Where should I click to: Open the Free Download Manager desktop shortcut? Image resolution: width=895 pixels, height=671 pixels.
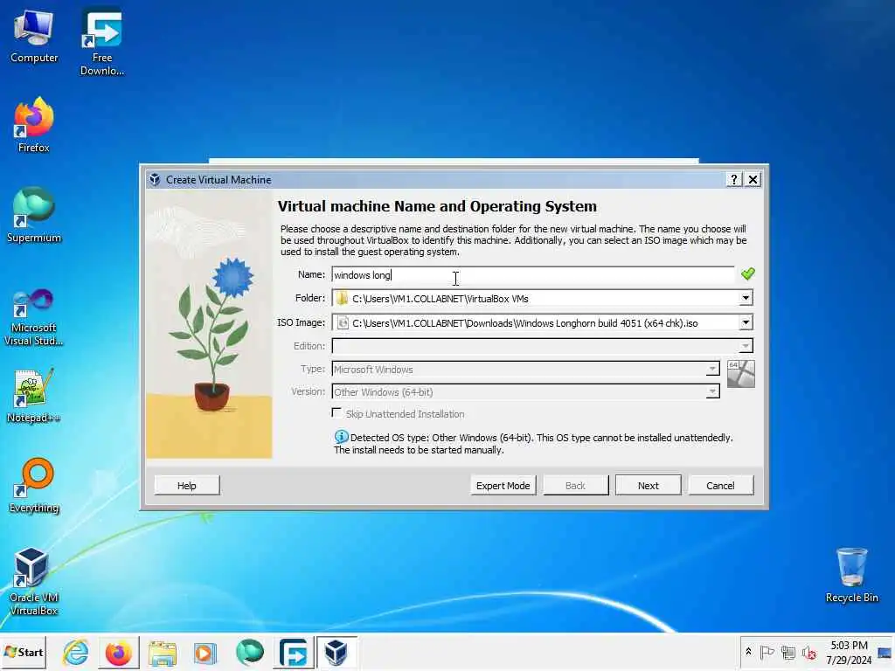[102, 41]
